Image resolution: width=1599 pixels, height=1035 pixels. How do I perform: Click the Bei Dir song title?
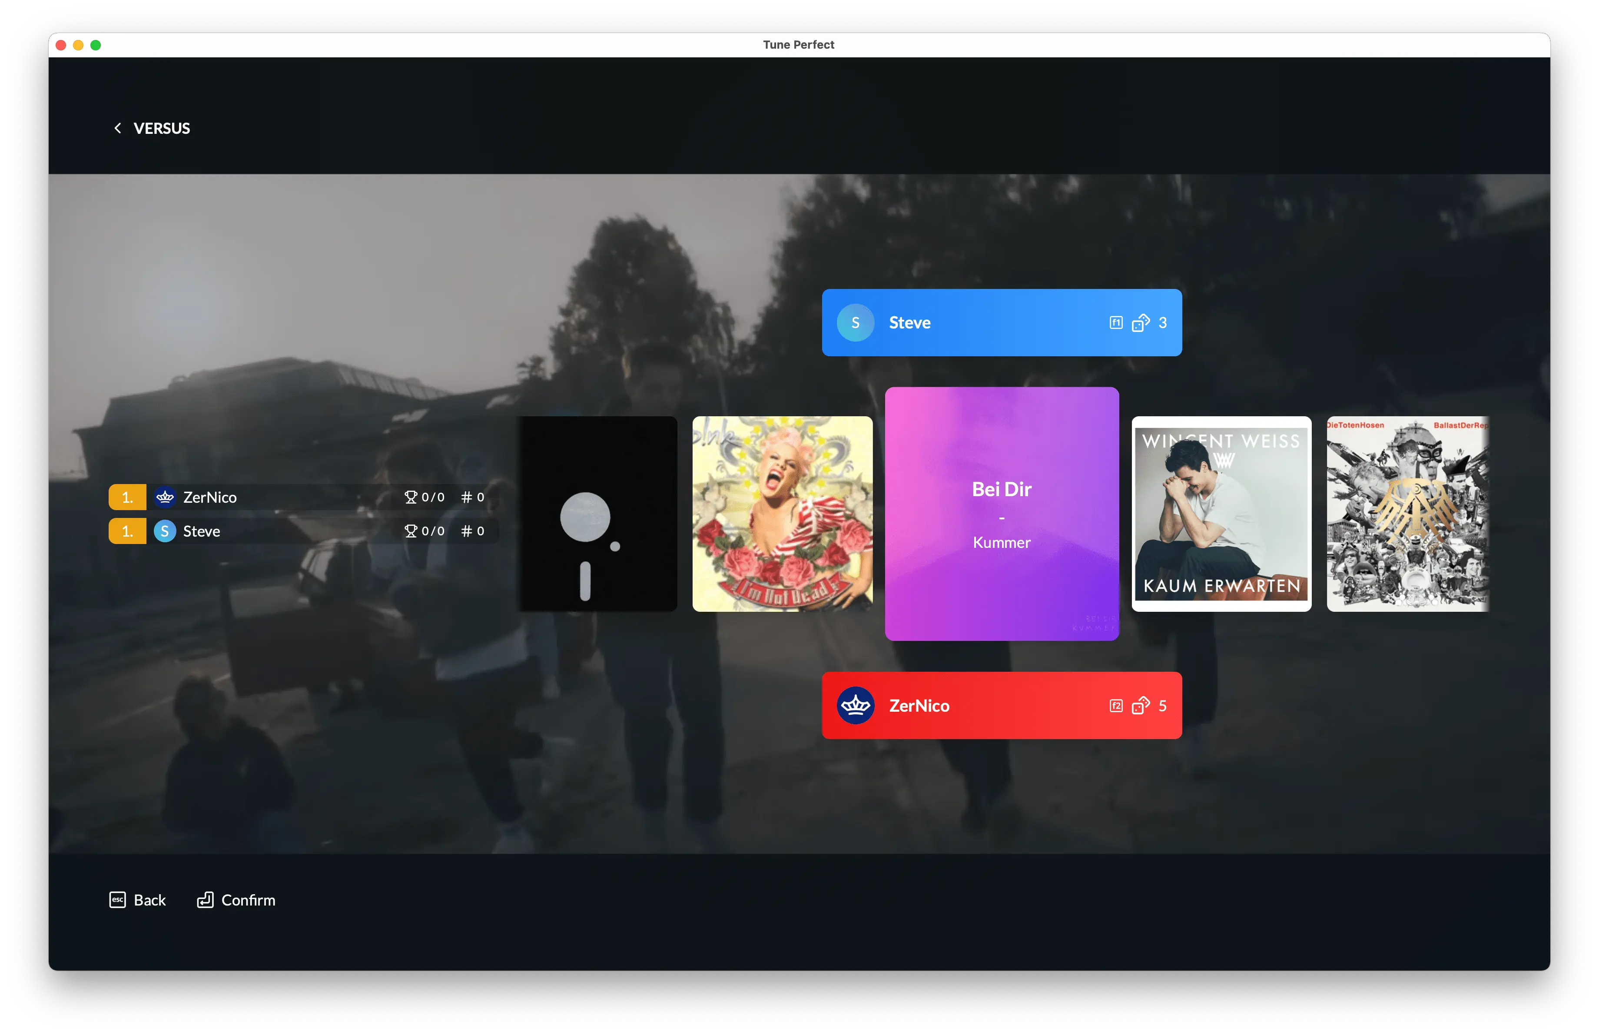click(x=1002, y=489)
